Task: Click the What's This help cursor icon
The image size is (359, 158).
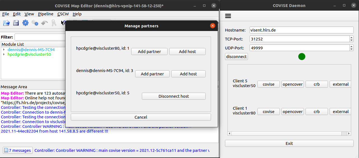Action: click(63, 23)
